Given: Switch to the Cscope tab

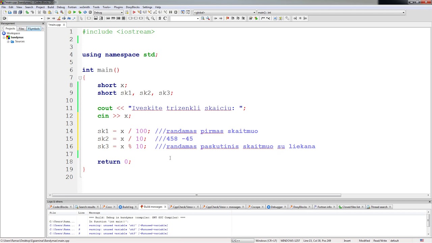Looking at the screenshot, I should click(255, 207).
